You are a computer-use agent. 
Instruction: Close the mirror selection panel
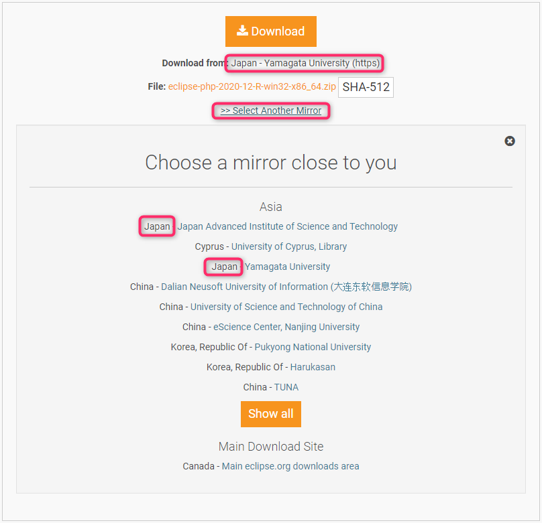click(x=510, y=141)
